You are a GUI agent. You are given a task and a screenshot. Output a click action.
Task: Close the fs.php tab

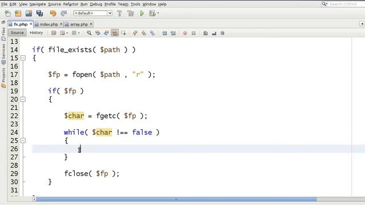[x=31, y=24]
